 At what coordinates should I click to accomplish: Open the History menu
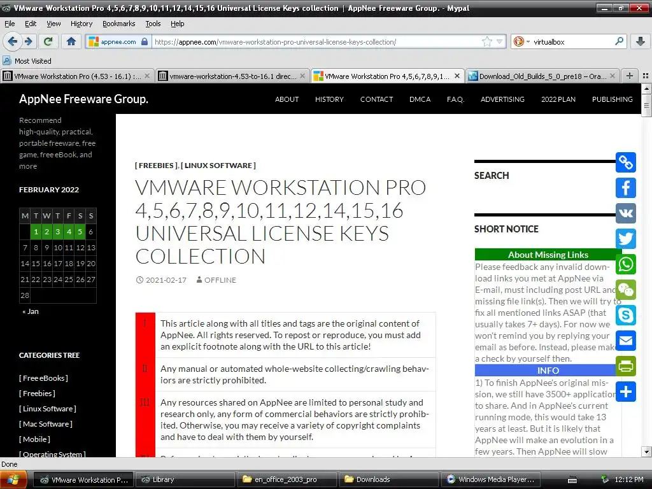pyautogui.click(x=81, y=24)
